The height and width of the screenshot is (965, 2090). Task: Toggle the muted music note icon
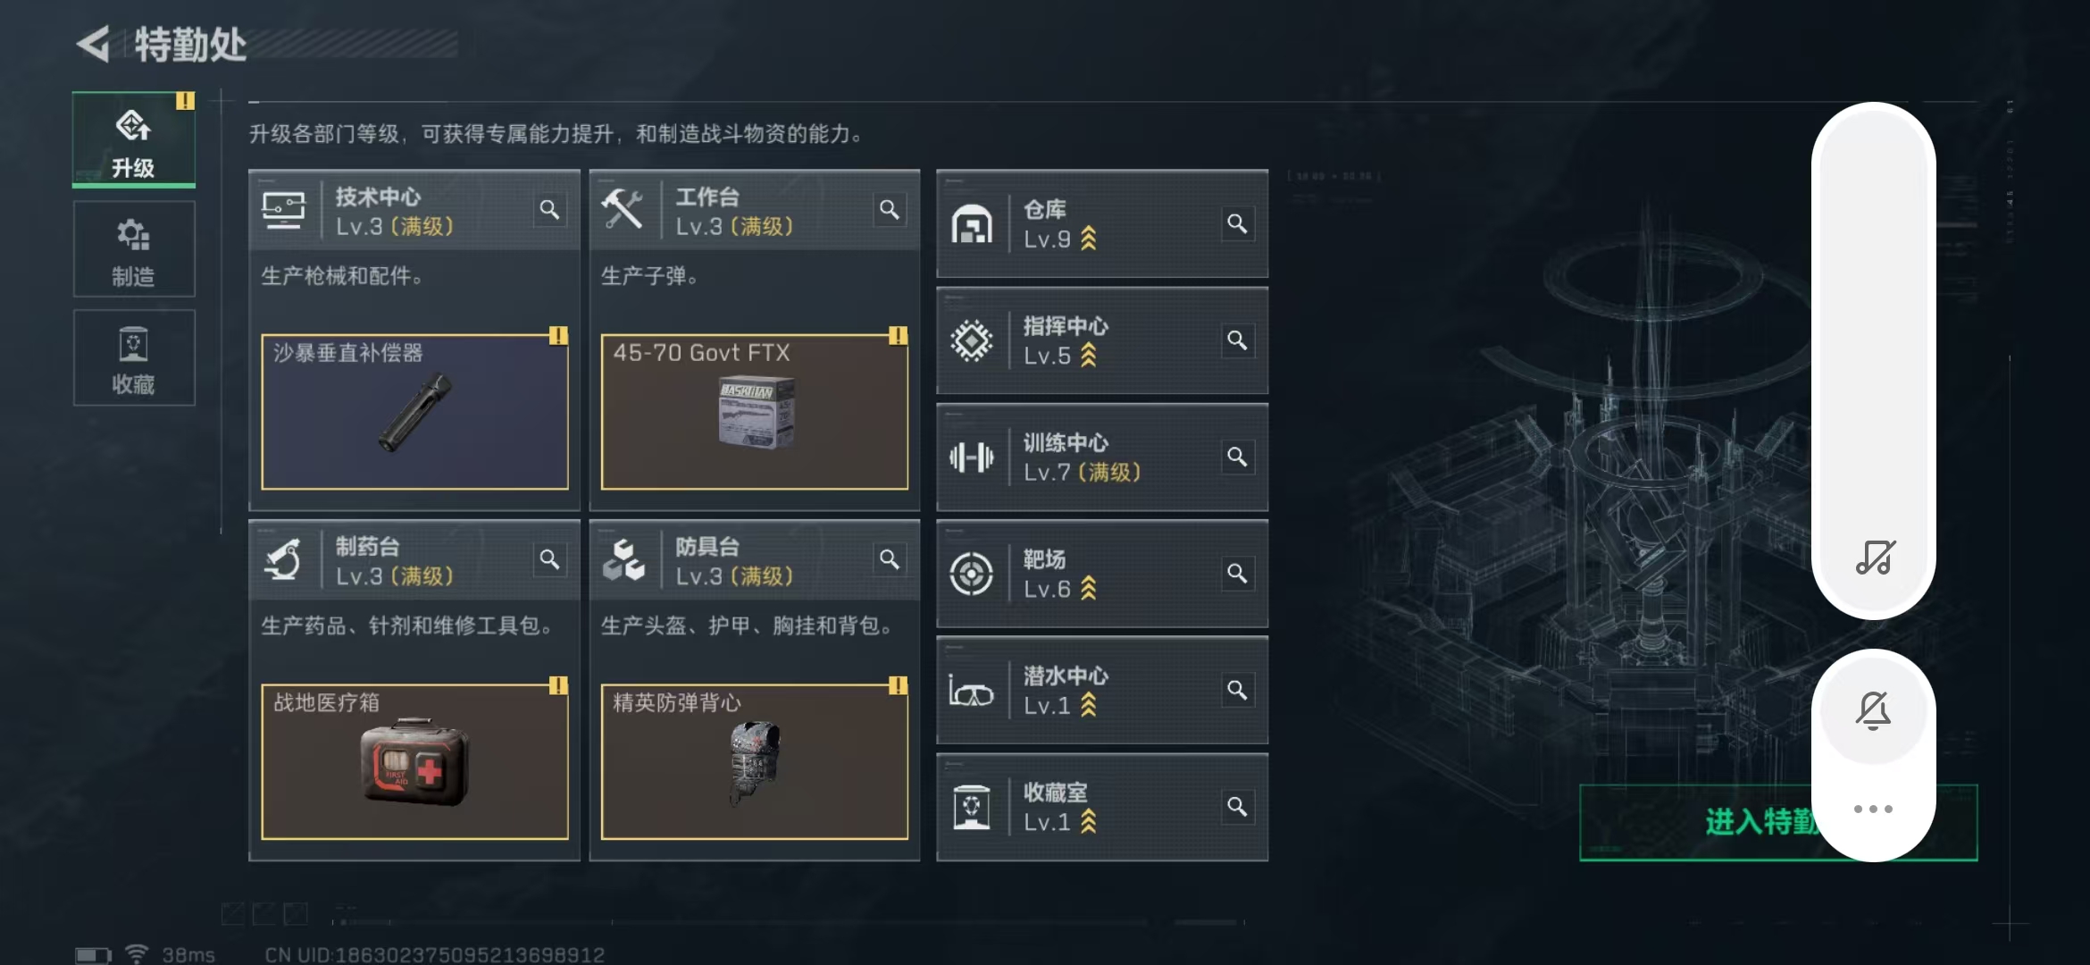click(x=1875, y=558)
